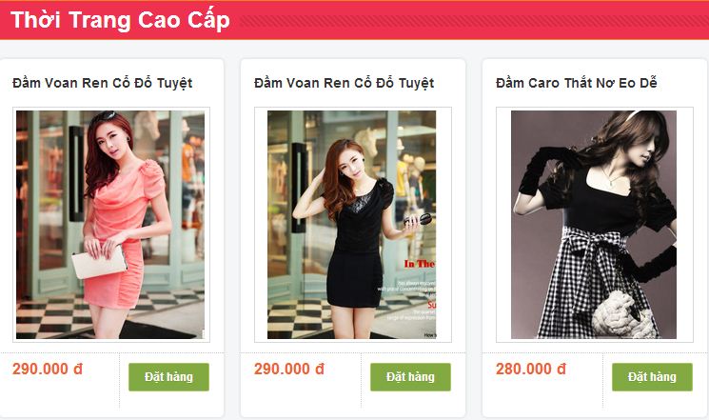This screenshot has width=709, height=420.
Task: View the pink dress product photo
Action: (x=110, y=225)
